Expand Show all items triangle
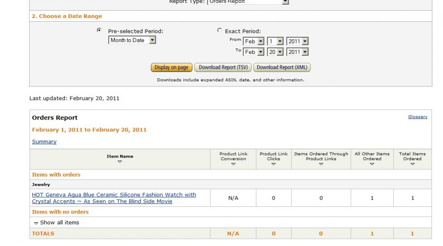 36,223
